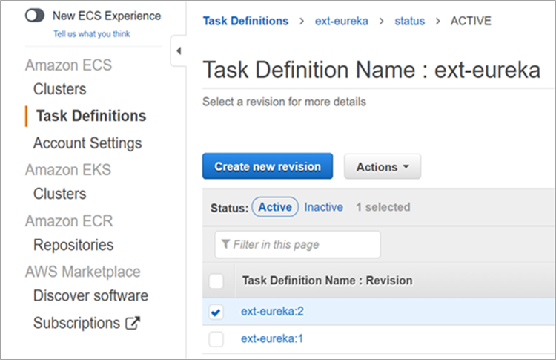
Task: Click the Task Definitions breadcrumb link
Action: (245, 21)
